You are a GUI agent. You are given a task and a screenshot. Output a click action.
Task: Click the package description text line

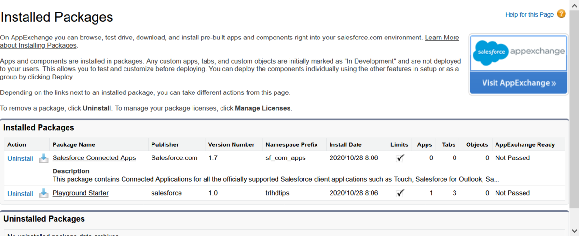(276, 179)
